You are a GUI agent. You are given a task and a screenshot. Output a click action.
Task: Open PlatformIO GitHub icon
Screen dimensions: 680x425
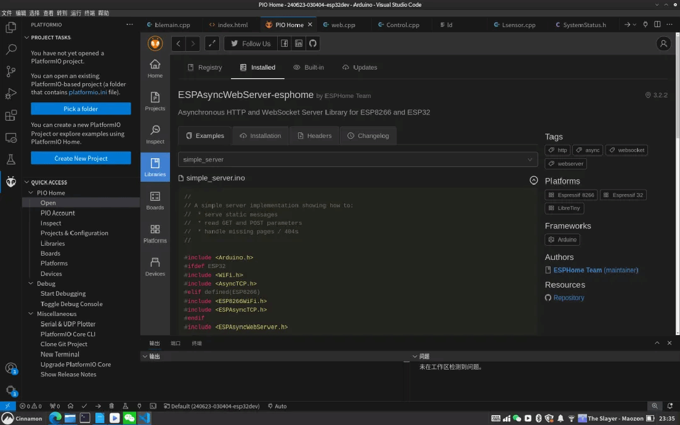coord(313,43)
